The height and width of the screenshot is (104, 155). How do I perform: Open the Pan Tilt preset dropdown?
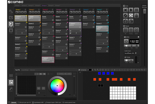pyautogui.click(x=36, y=74)
